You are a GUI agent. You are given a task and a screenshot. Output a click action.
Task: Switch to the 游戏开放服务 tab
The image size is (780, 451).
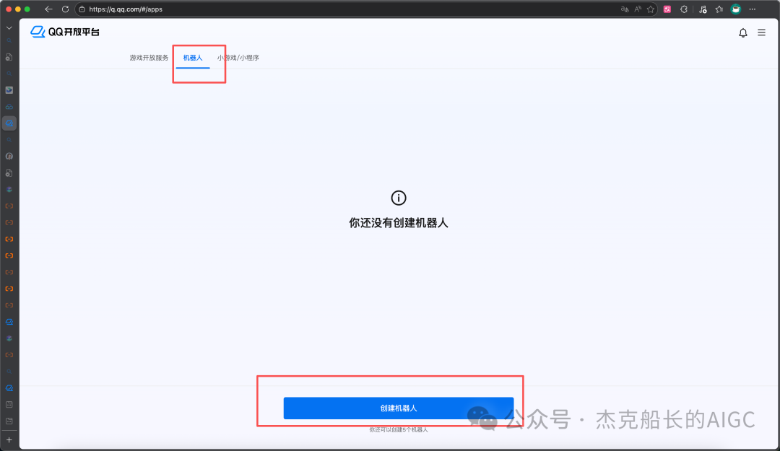pos(149,58)
